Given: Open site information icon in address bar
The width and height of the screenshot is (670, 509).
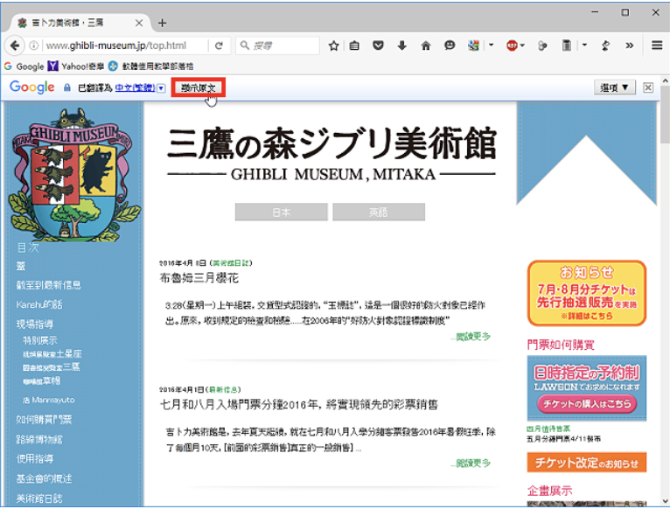Looking at the screenshot, I should coord(34,45).
